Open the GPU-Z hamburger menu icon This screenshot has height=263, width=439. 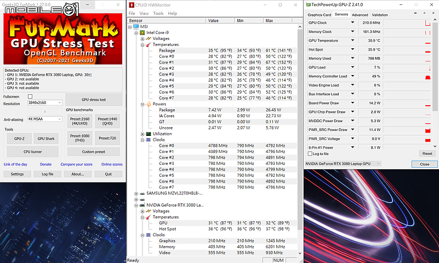point(433,13)
